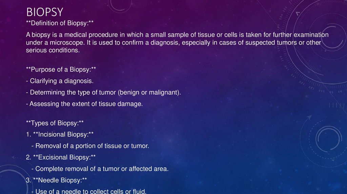Select the Types of Biopsy heading
This screenshot has height=194, width=347.
[x=55, y=123]
